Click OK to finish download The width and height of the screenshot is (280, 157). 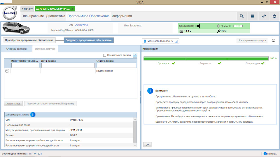pyautogui.click(x=148, y=144)
